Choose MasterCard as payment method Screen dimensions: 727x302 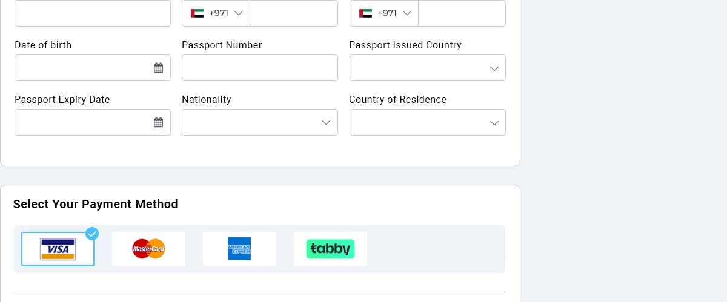tap(148, 249)
